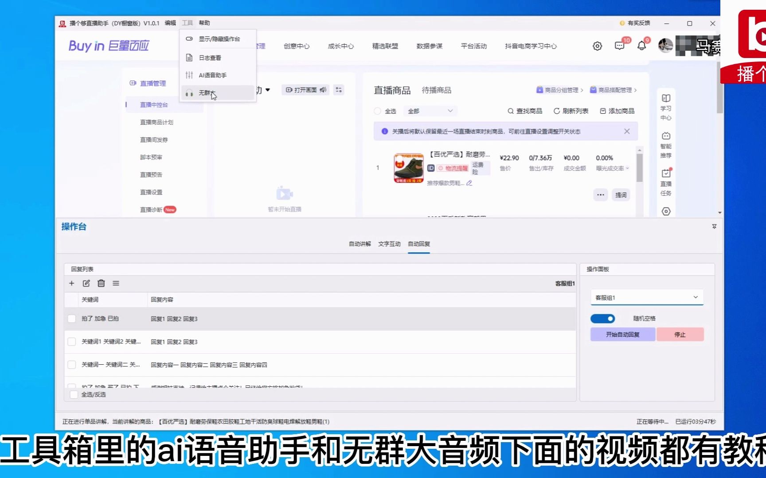Open 直播诊断 New in sidebar

pyautogui.click(x=158, y=210)
